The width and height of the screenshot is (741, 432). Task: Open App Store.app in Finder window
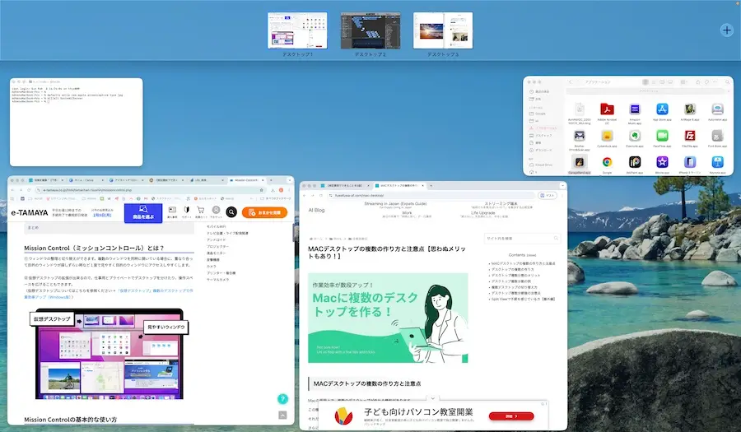(662, 109)
